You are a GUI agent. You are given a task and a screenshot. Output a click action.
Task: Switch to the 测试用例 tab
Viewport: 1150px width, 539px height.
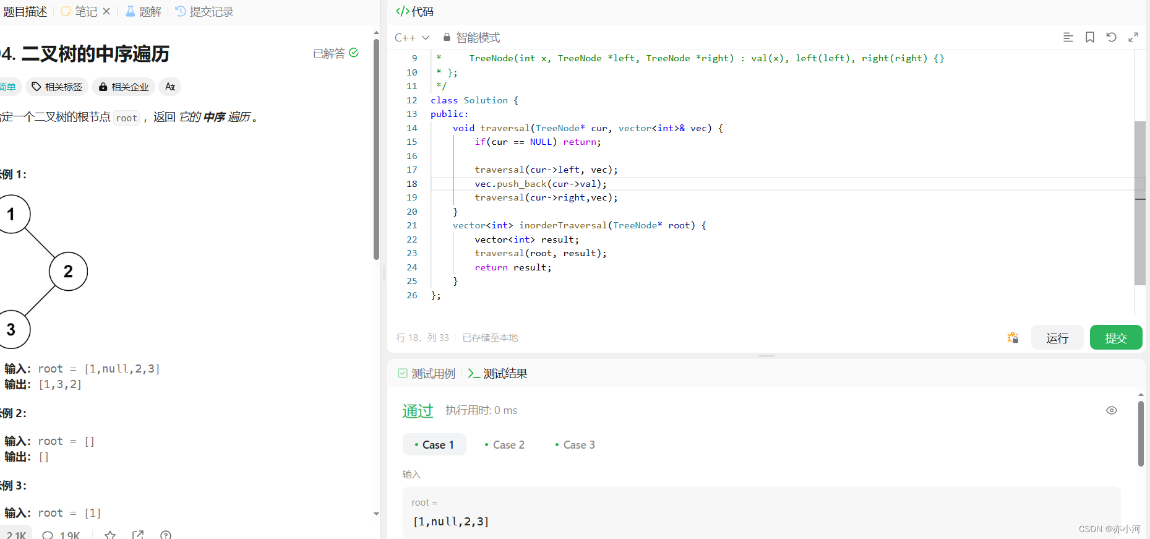coord(427,374)
